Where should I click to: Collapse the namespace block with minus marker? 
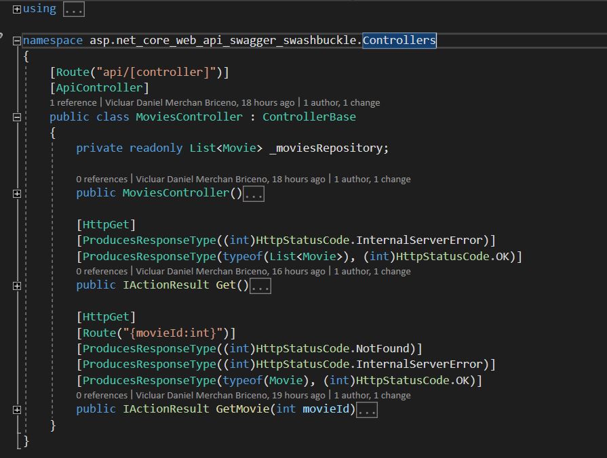click(x=16, y=40)
